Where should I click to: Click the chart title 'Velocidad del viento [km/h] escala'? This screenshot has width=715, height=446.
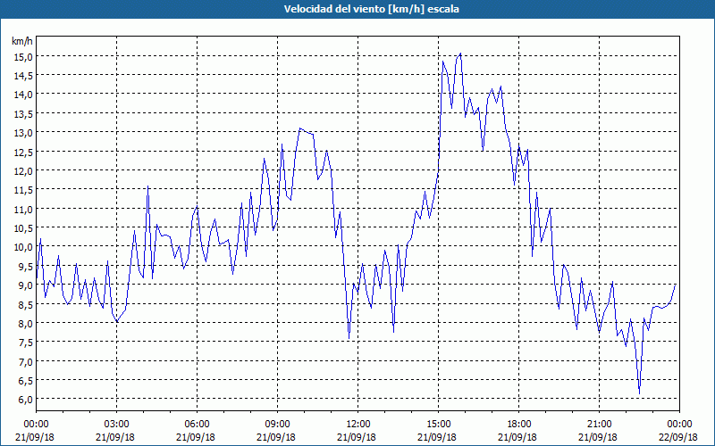371,9
